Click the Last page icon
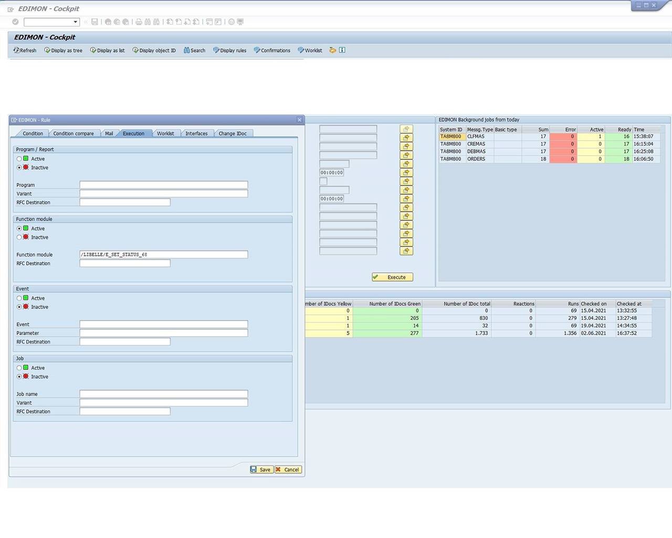This screenshot has height=538, width=672. click(x=196, y=22)
